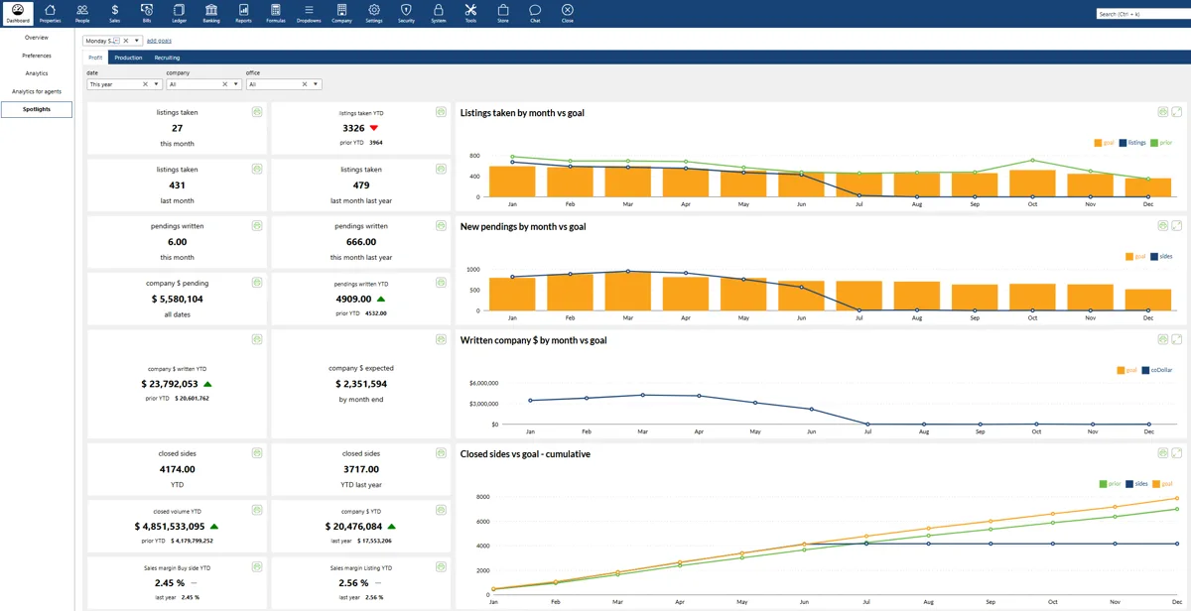Viewport: 1191px width, 611px height.
Task: Switch to the Recruiting tab
Action: 167,58
